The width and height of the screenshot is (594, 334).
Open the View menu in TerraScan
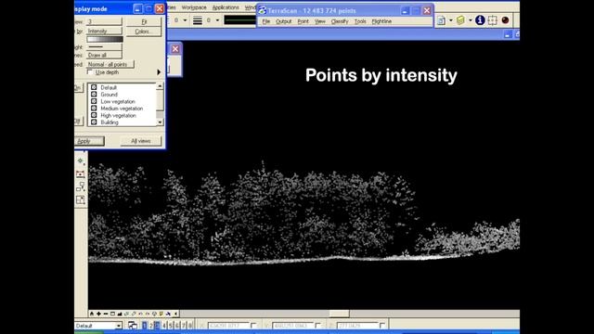319,21
